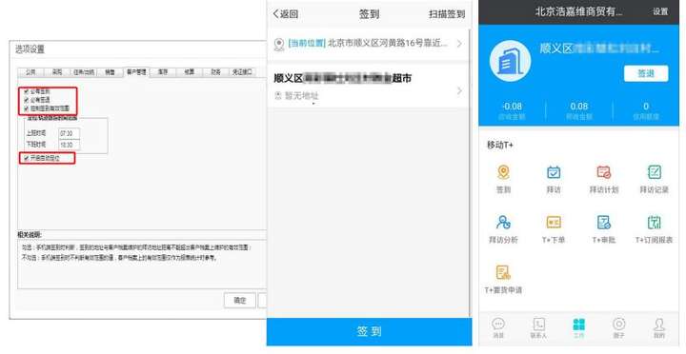This screenshot has width=686, height=354.
Task: Open the 拜访 visit calendar icon
Action: [x=554, y=172]
